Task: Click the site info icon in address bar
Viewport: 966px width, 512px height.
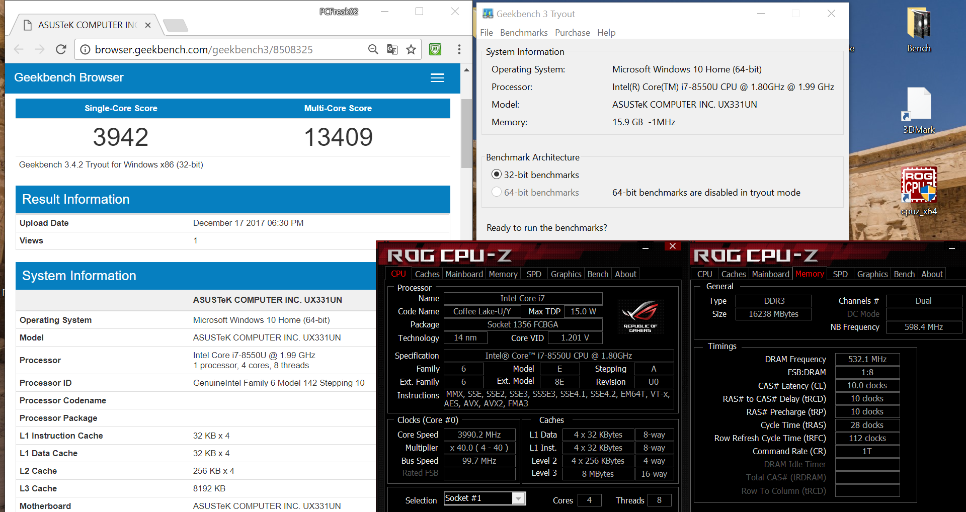Action: (86, 49)
